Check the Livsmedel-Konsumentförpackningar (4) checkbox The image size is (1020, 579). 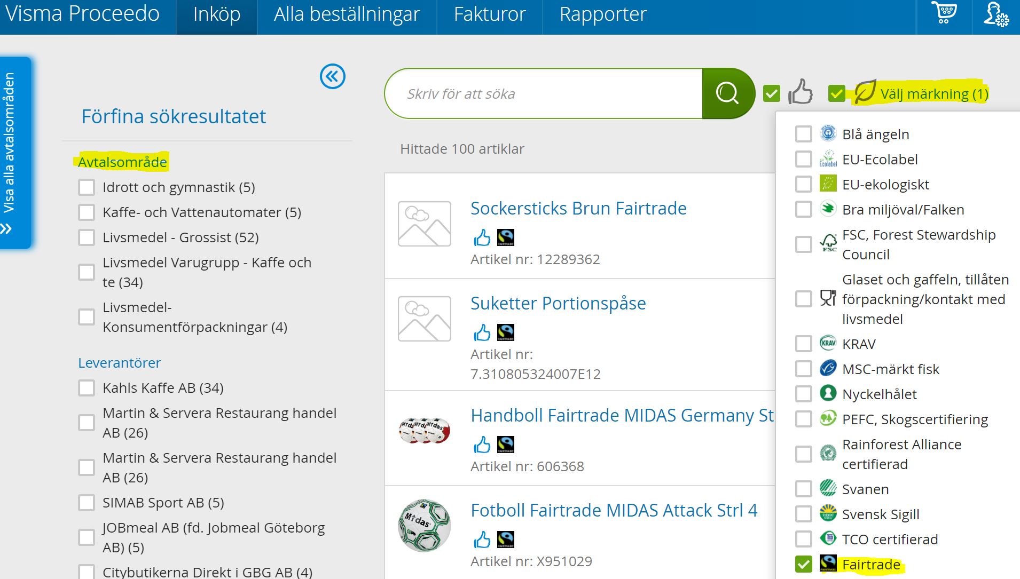click(x=87, y=317)
